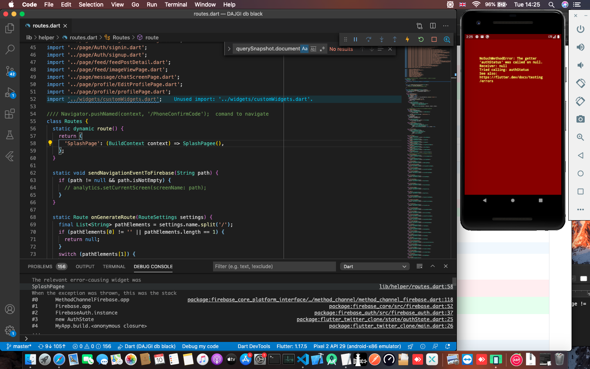Open the Flutter widget inspector magnifier
Screen dimensions: 590x369
coord(447,39)
